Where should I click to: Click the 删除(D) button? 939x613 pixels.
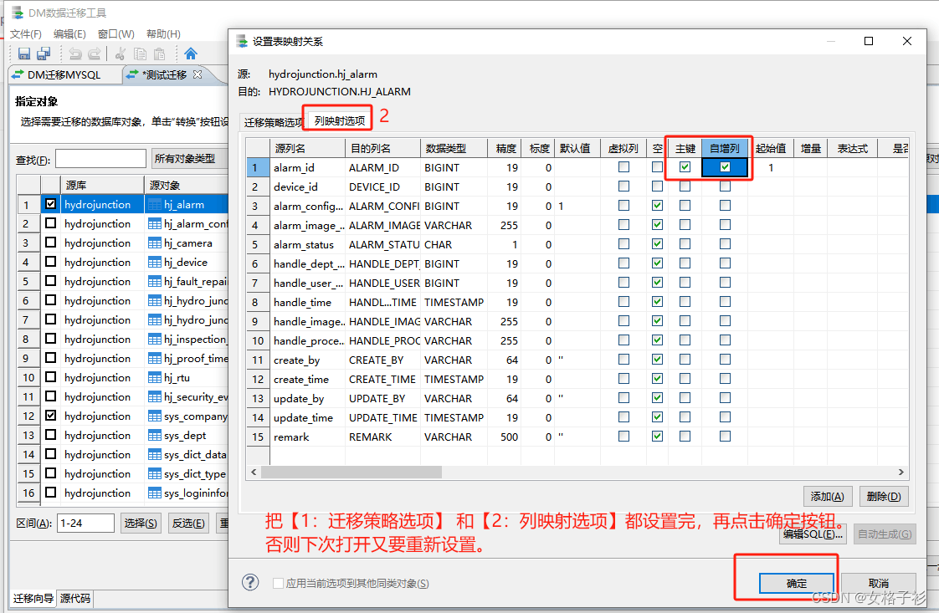[x=884, y=496]
